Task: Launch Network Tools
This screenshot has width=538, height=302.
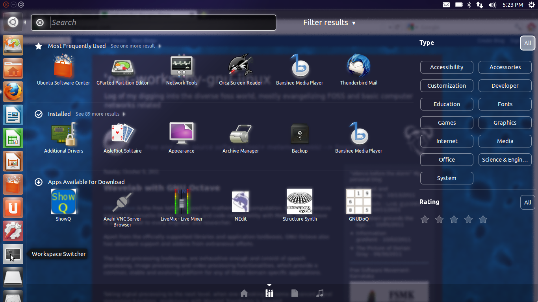Action: click(182, 70)
